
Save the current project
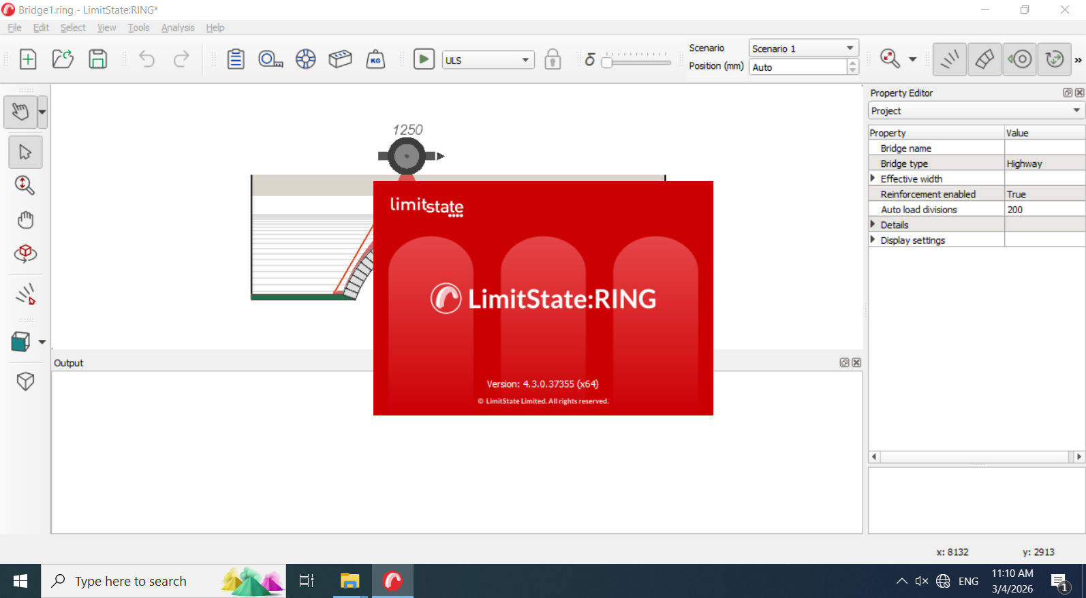click(x=98, y=59)
